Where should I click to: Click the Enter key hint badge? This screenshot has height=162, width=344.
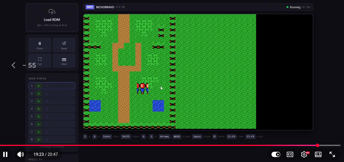pyautogui.click(x=107, y=137)
